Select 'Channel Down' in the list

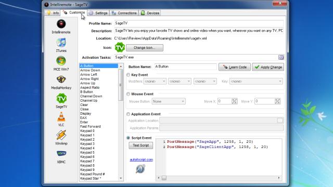pyautogui.click(x=99, y=96)
